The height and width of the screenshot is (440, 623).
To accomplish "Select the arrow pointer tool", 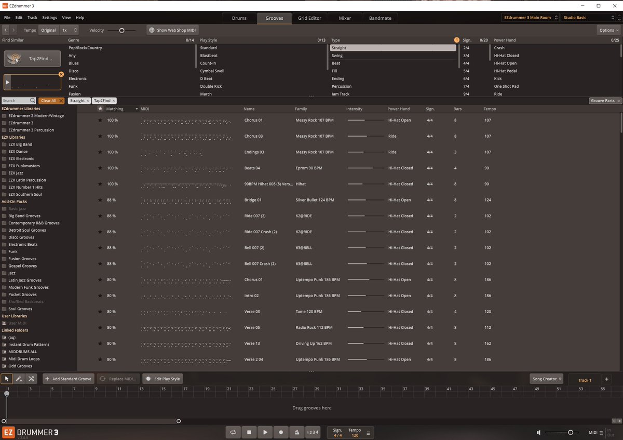I will tap(7, 379).
